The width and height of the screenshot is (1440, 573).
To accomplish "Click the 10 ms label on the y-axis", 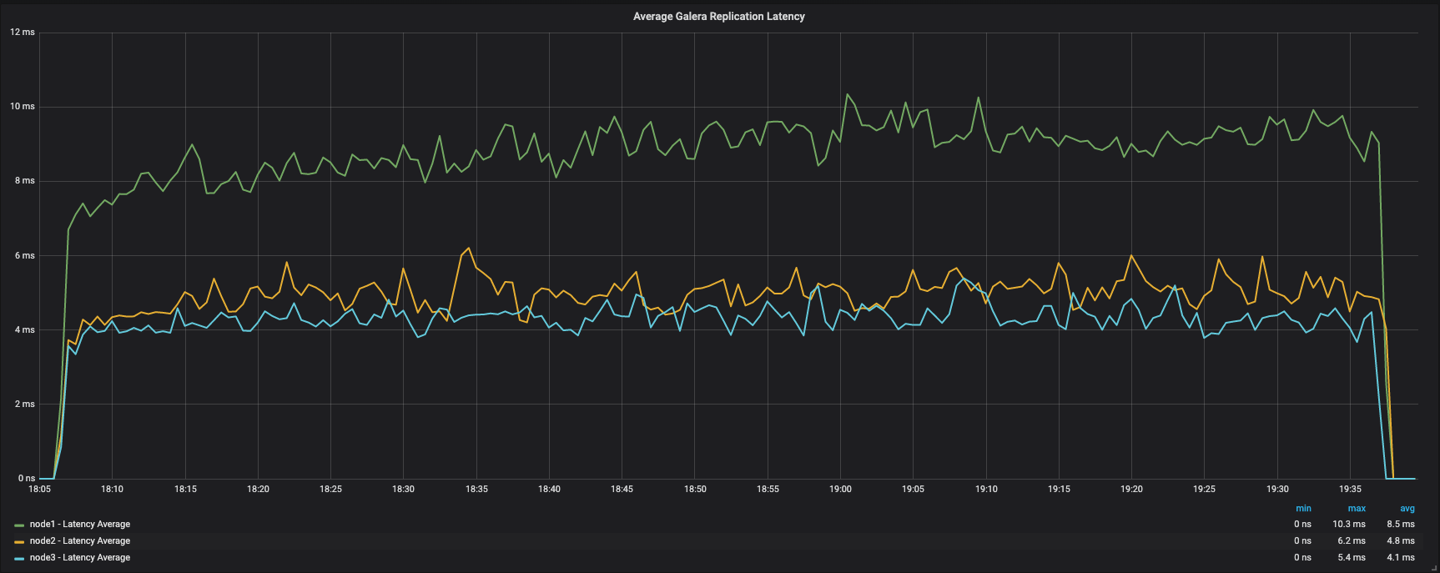I will click(23, 107).
